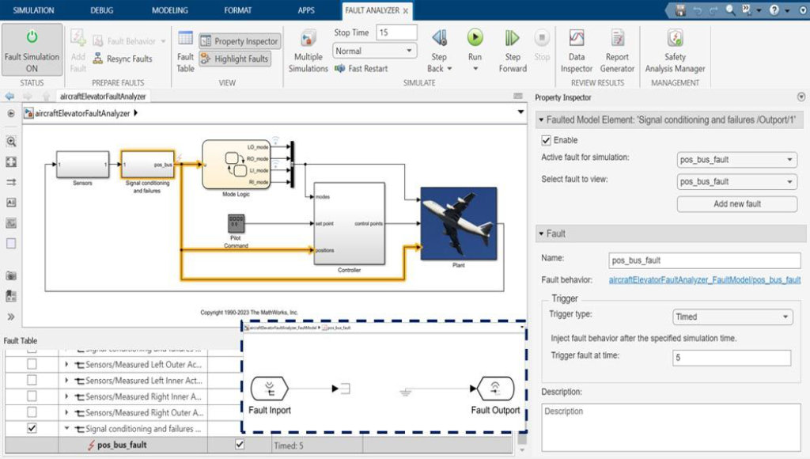This screenshot has height=459, width=810.
Task: Click the save icon in the title bar
Action: [680, 9]
